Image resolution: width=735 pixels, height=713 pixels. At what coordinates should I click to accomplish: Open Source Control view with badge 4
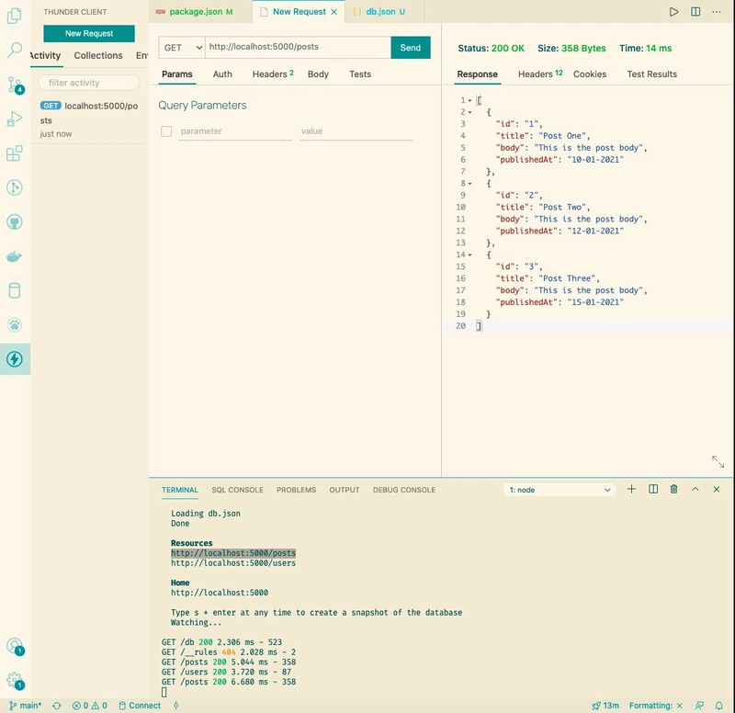point(15,85)
